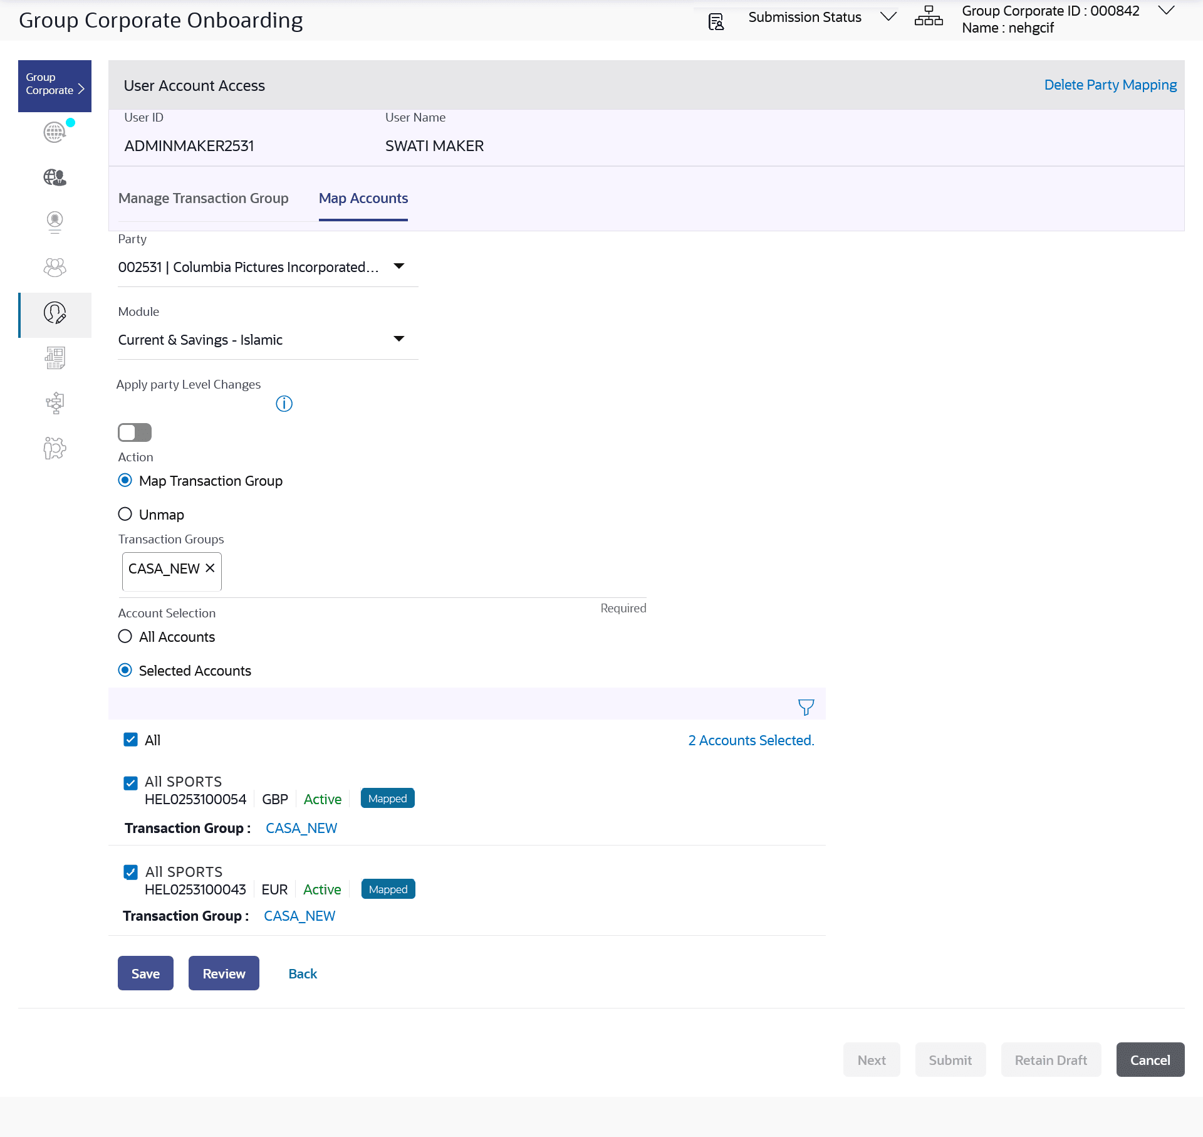Select the Map Accounts tab
This screenshot has width=1203, height=1137.
(363, 198)
